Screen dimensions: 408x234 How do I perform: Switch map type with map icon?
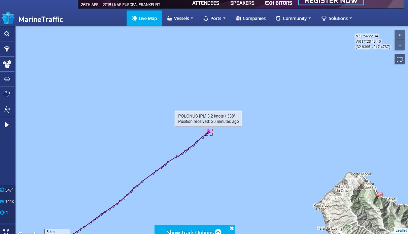point(400,59)
